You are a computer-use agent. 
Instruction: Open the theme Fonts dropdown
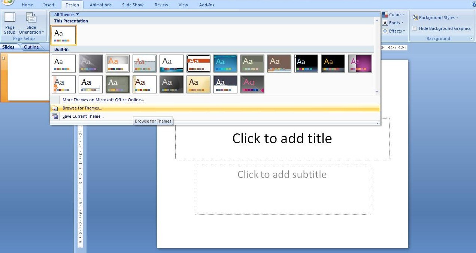click(393, 23)
